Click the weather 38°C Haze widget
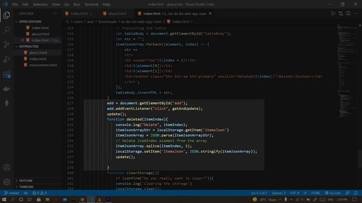This screenshot has height=203, width=362. click(x=265, y=199)
